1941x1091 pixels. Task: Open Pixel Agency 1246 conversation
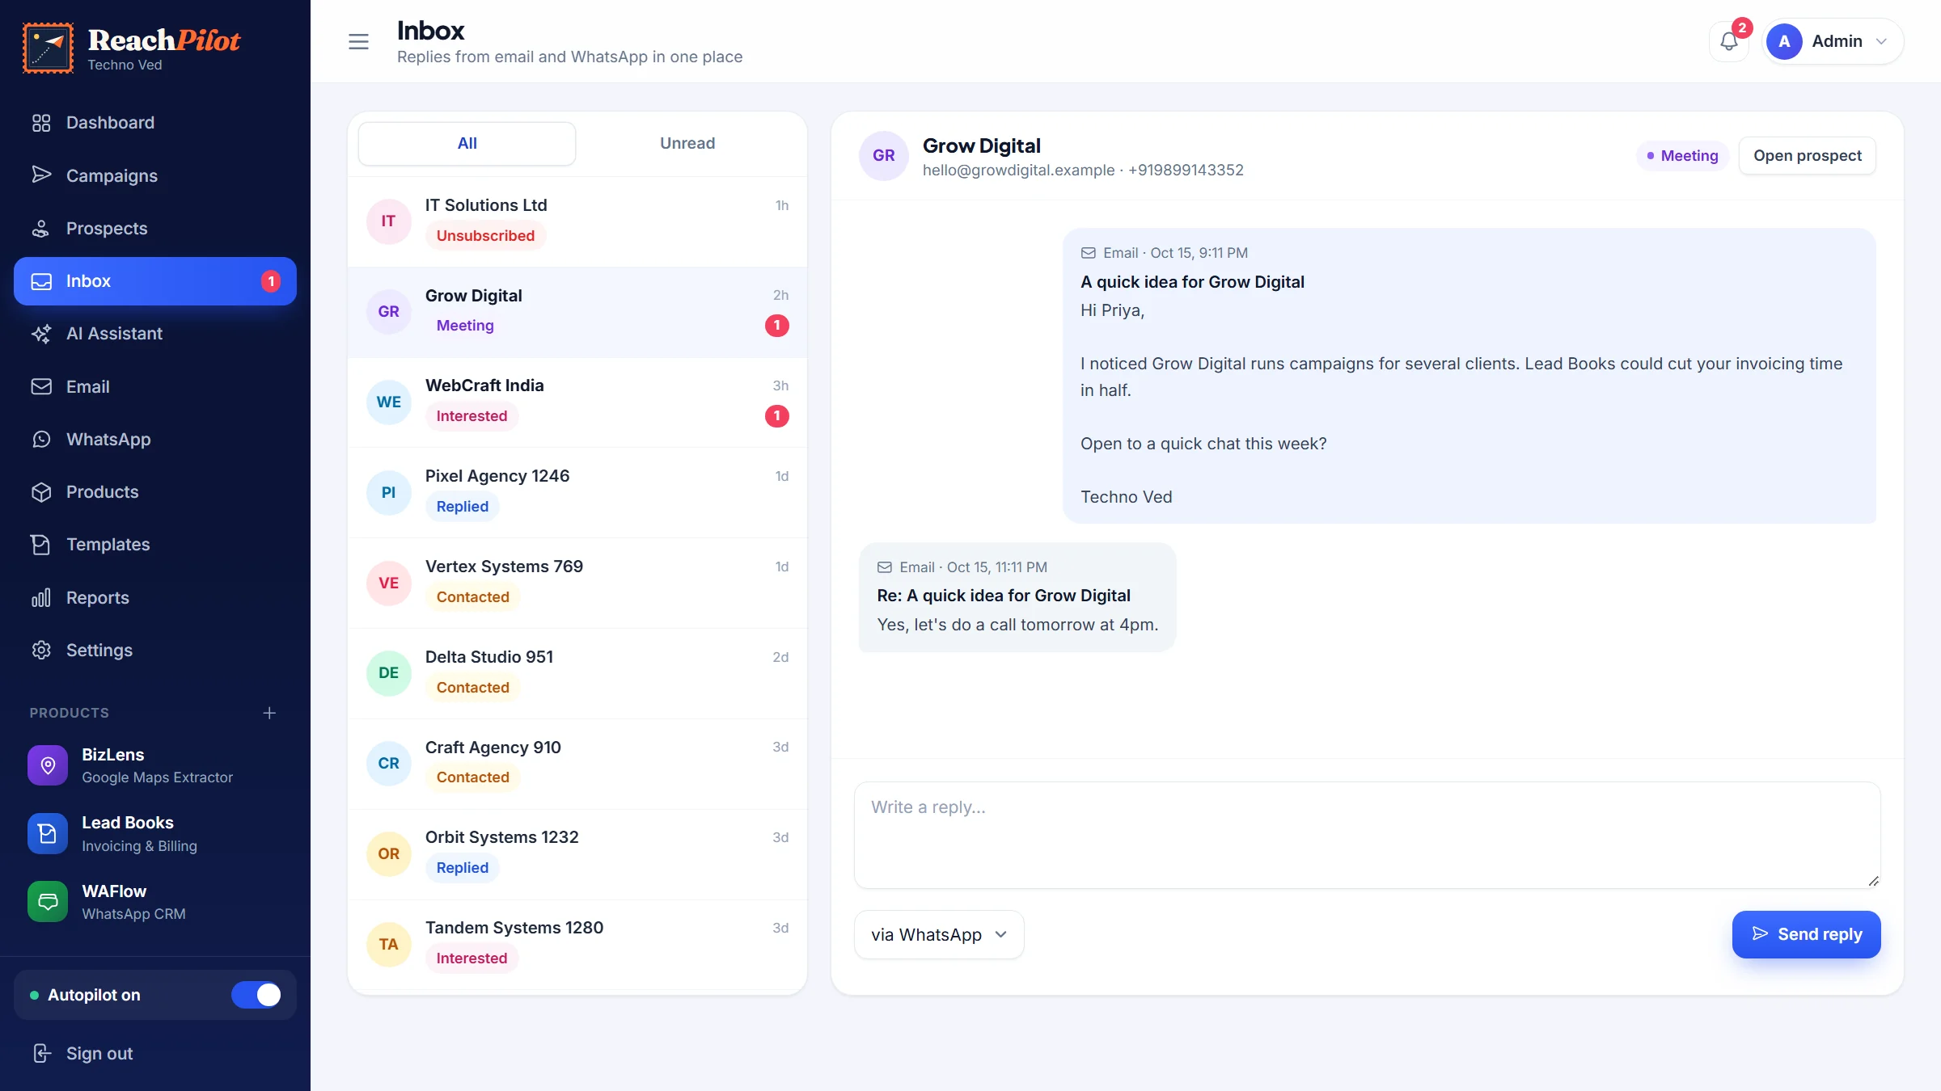pos(577,492)
